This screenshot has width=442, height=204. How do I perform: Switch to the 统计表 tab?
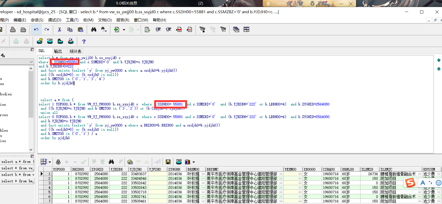pyautogui.click(x=75, y=51)
